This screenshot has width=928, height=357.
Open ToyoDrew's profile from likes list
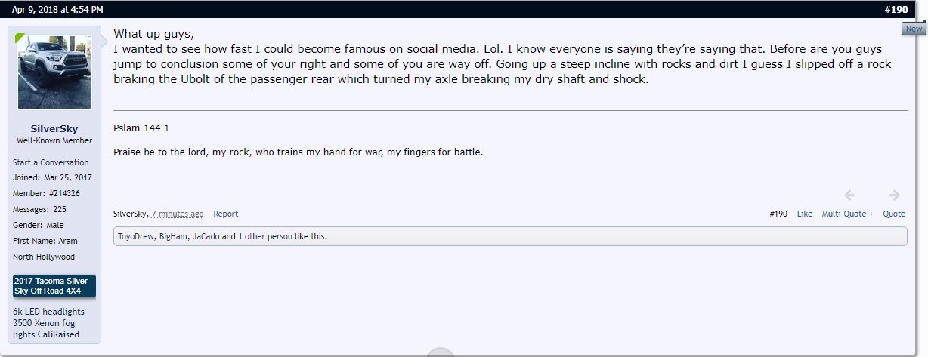point(136,236)
